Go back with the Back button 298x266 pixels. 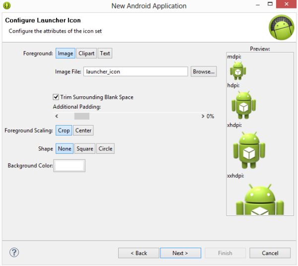(139, 253)
